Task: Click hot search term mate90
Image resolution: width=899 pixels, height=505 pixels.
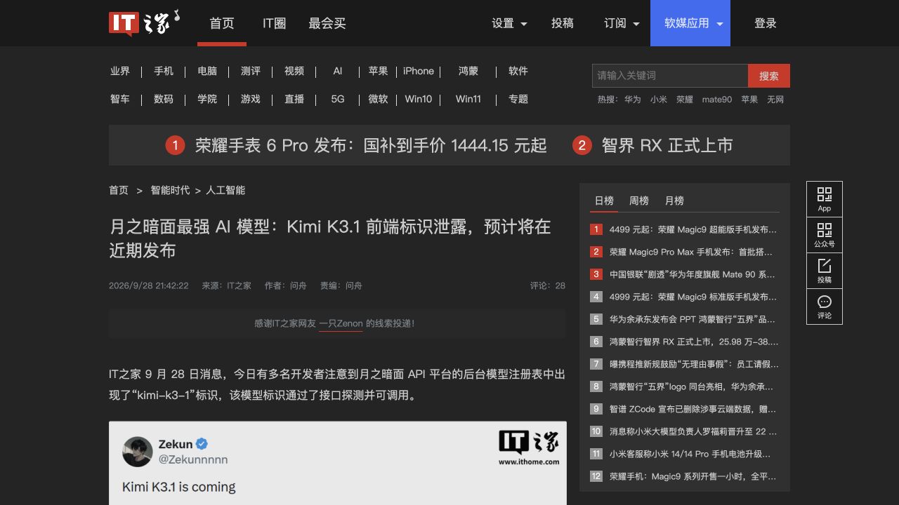Action: (x=717, y=100)
